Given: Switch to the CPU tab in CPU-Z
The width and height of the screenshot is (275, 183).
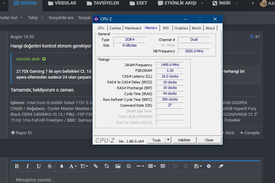Looking at the screenshot, I should tap(101, 28).
